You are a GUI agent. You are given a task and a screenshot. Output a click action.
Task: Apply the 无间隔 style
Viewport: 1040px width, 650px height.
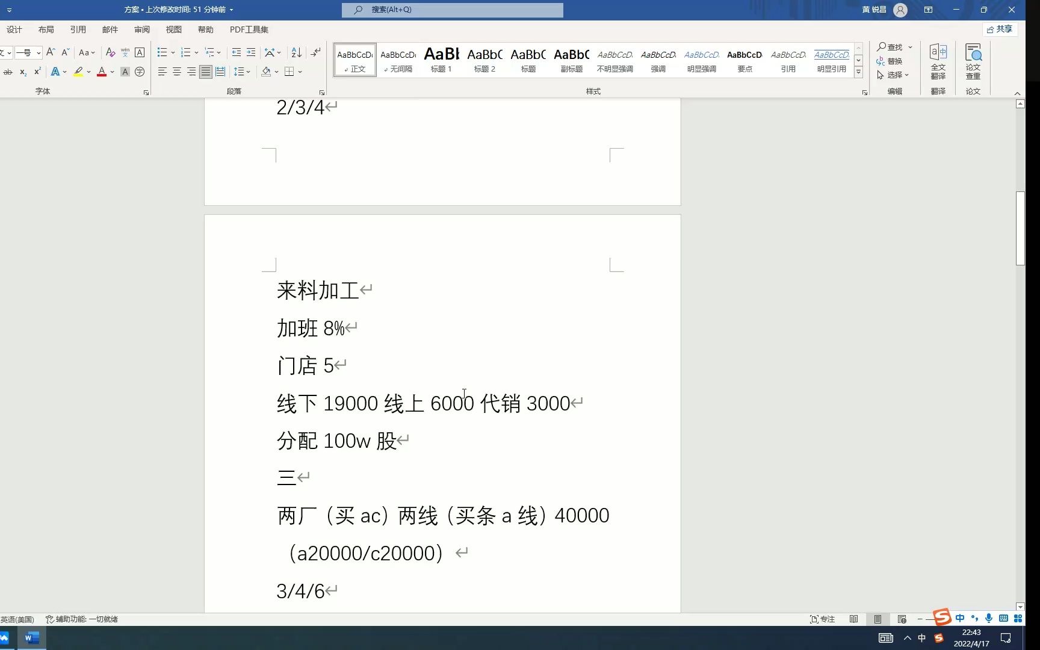coord(398,60)
